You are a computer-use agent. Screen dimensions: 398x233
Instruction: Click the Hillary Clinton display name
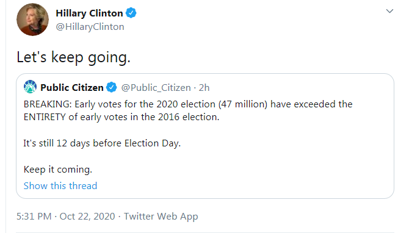(x=89, y=13)
